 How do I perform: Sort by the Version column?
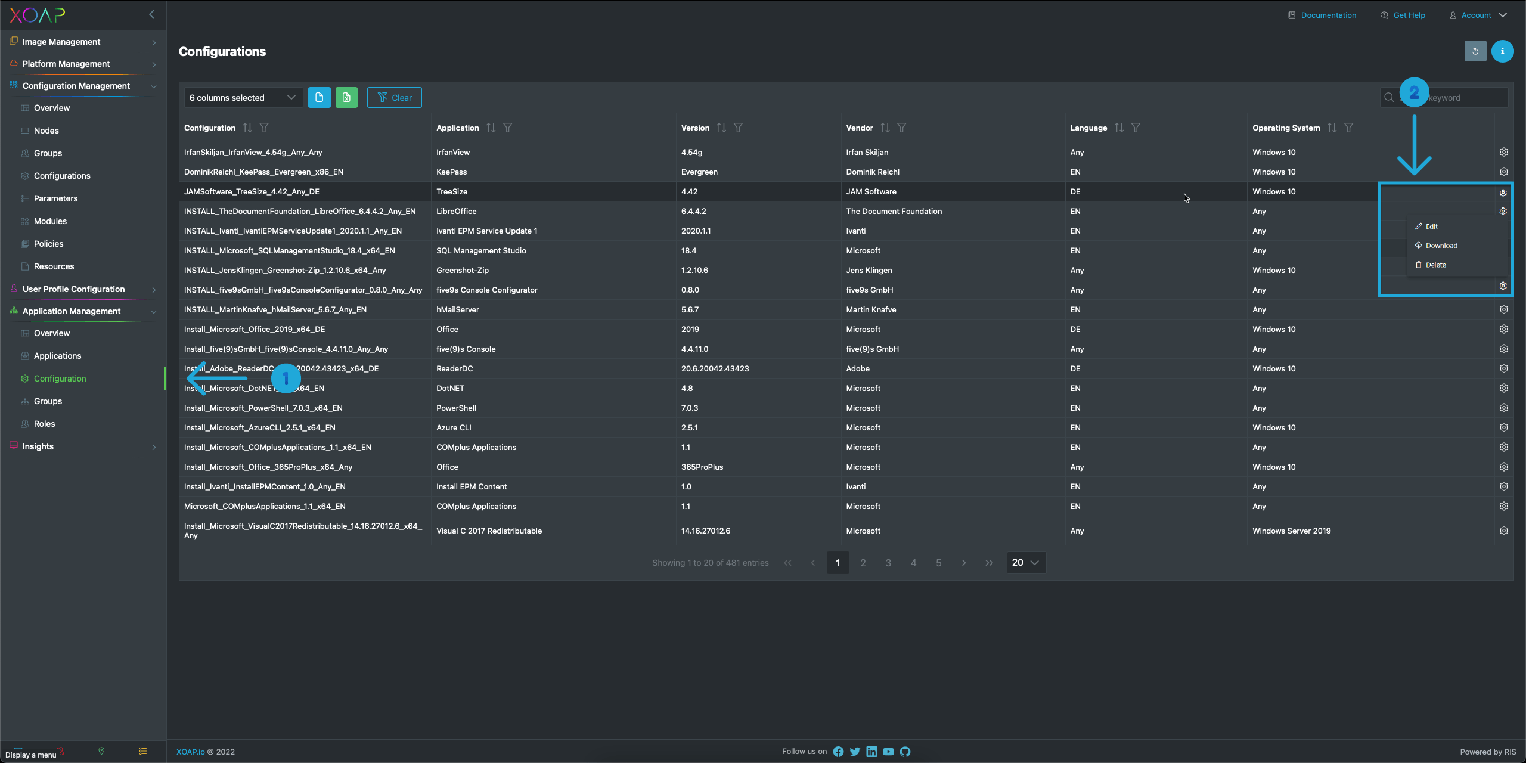tap(721, 128)
